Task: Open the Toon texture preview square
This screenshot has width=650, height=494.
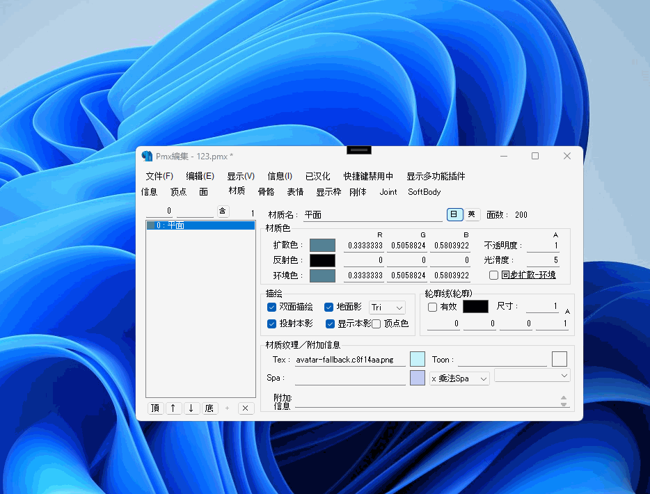Action: coord(560,359)
